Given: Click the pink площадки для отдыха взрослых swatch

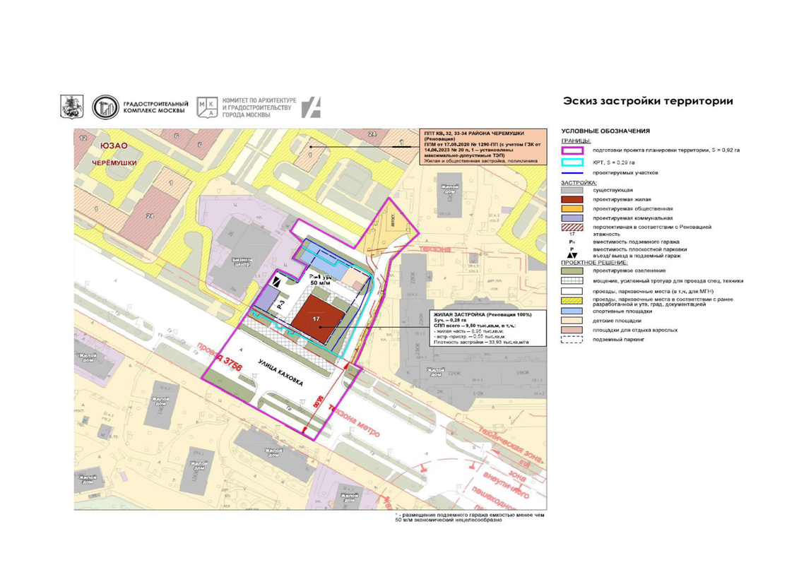Looking at the screenshot, I should pos(572,330).
